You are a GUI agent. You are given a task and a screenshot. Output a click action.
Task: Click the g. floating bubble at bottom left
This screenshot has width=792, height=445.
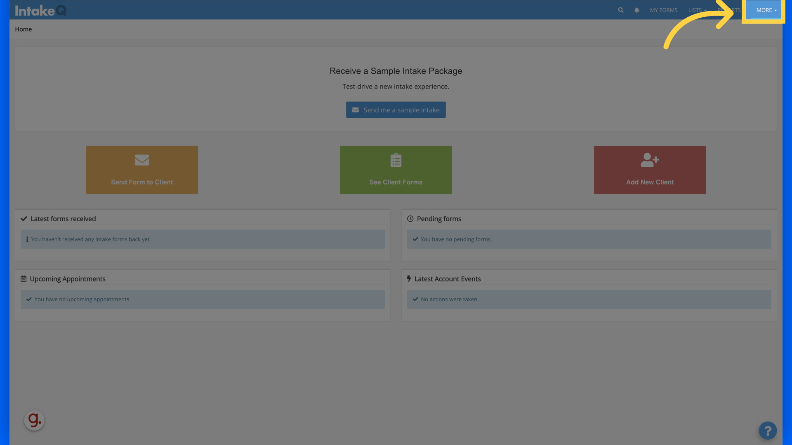pos(34,420)
